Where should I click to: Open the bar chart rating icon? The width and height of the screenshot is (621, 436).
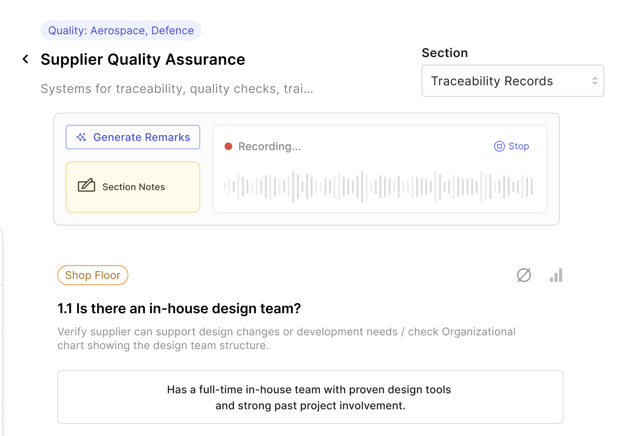coord(556,275)
